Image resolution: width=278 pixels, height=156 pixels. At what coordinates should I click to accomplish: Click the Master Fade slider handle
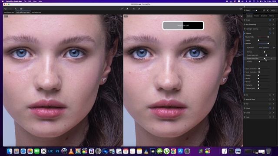pos(268,37)
